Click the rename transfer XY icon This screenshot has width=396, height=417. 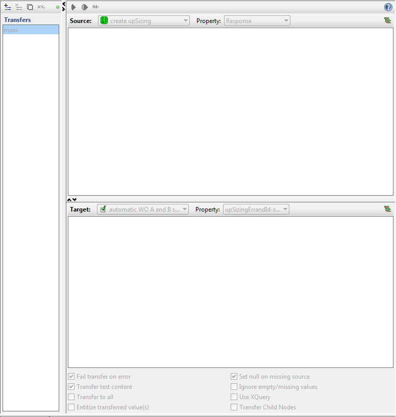[x=41, y=7]
